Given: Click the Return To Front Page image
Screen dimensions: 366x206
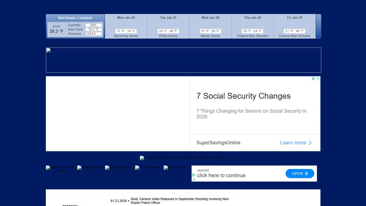Looking at the screenshot, I should 59,169.
